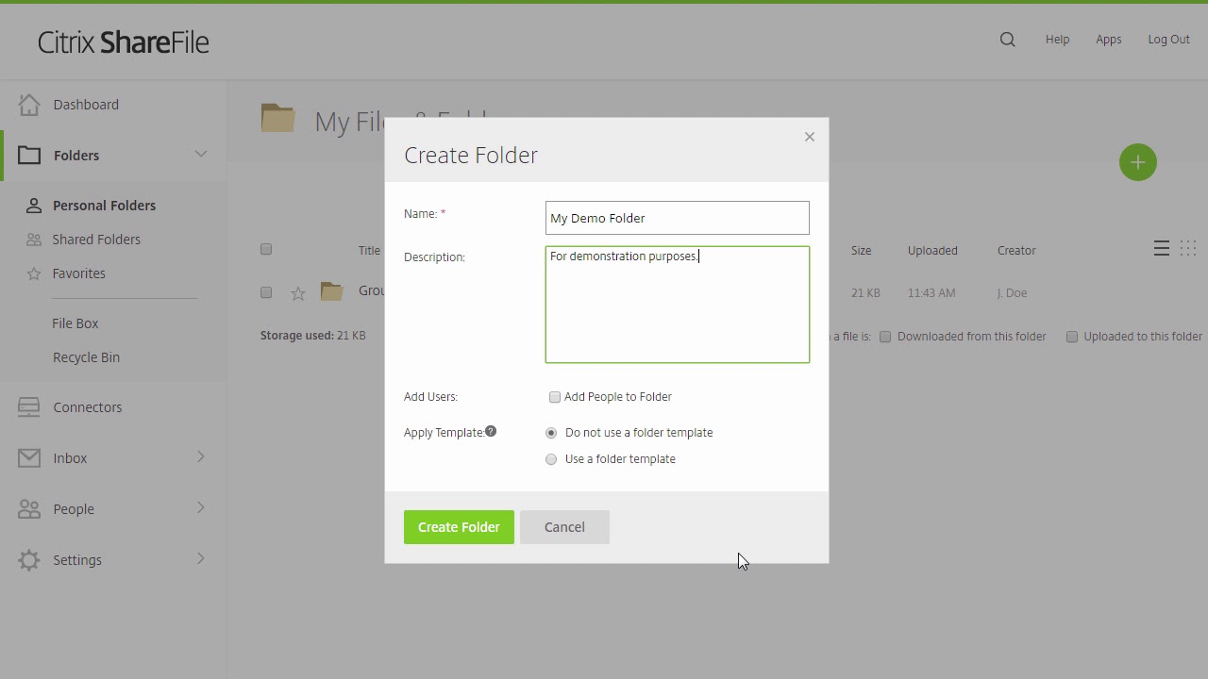The width and height of the screenshot is (1208, 679).
Task: Open the Inbox section
Action: point(70,457)
